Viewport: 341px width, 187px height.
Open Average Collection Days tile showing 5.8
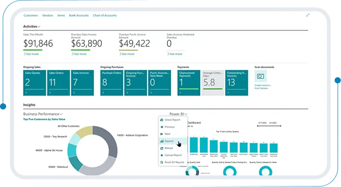[213, 83]
